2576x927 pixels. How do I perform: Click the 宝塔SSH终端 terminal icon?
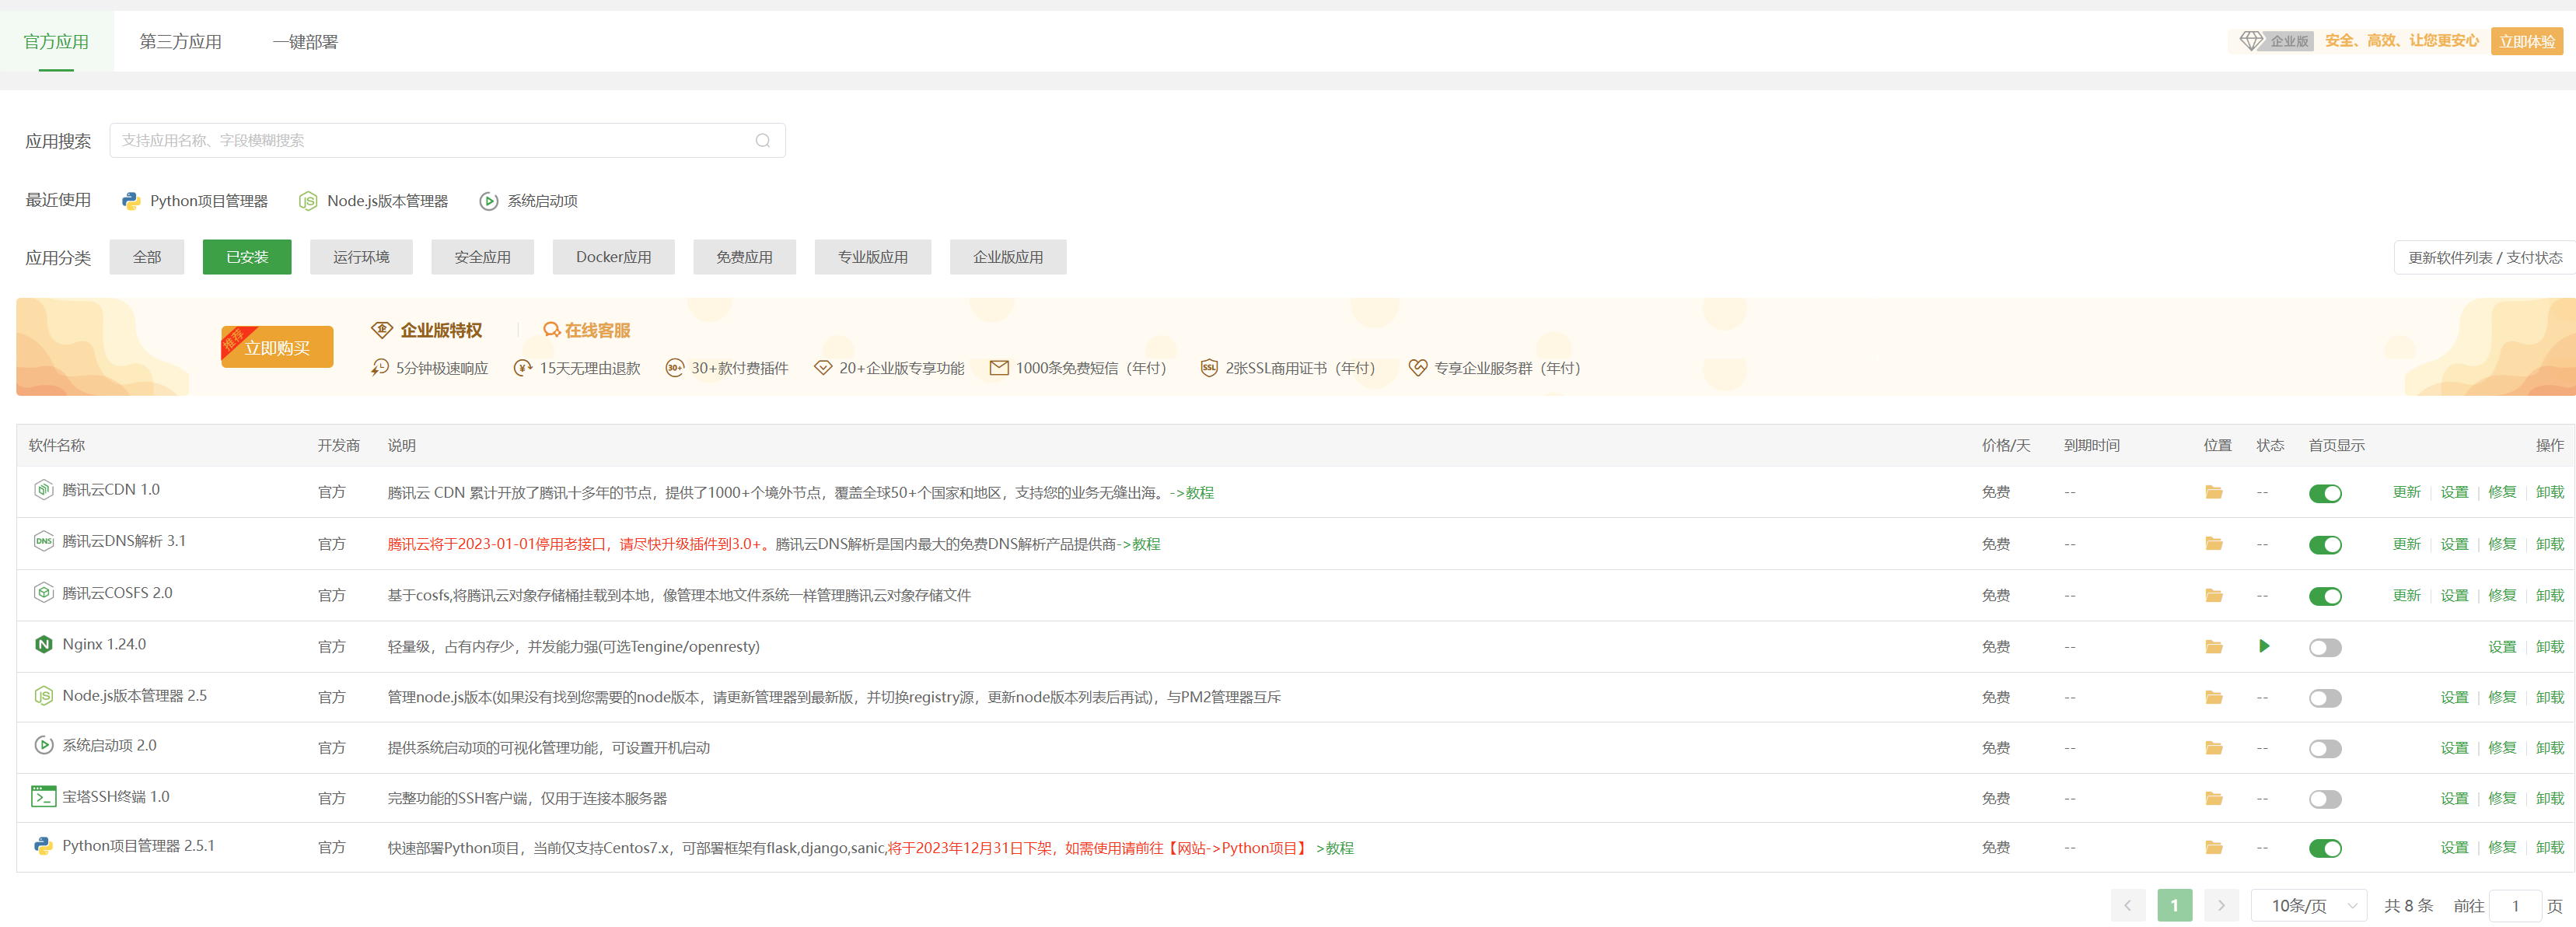click(x=43, y=797)
